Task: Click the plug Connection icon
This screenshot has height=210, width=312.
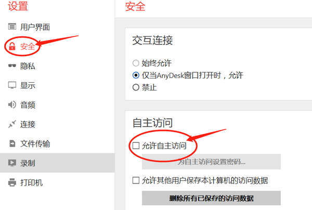Action: 12,124
